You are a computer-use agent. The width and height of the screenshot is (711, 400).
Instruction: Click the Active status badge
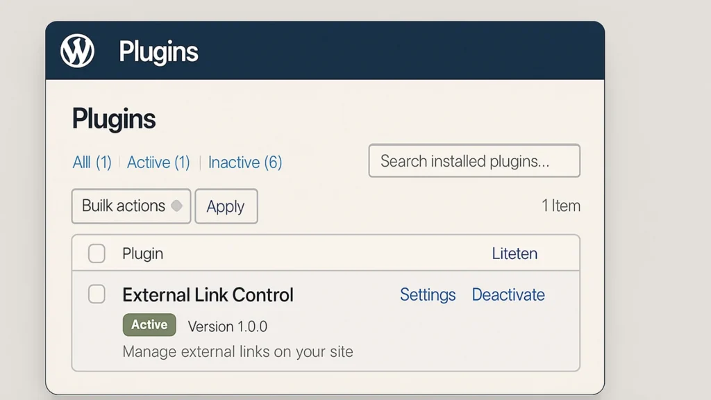(149, 324)
